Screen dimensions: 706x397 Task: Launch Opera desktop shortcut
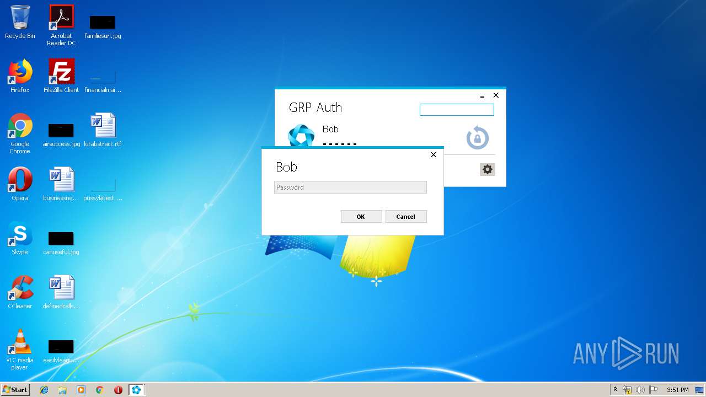coord(20,184)
